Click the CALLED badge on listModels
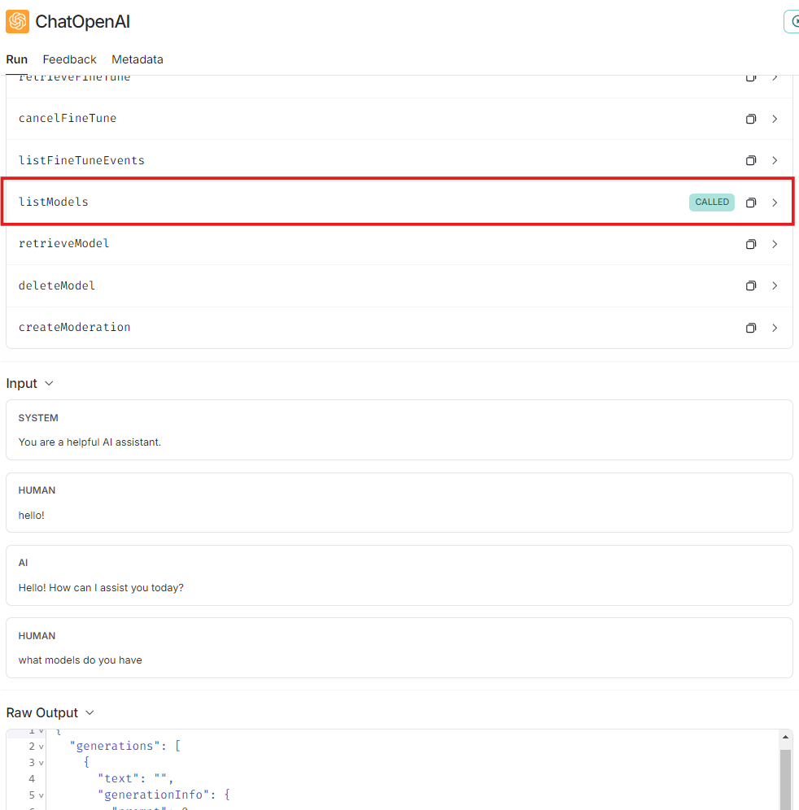 tap(711, 202)
